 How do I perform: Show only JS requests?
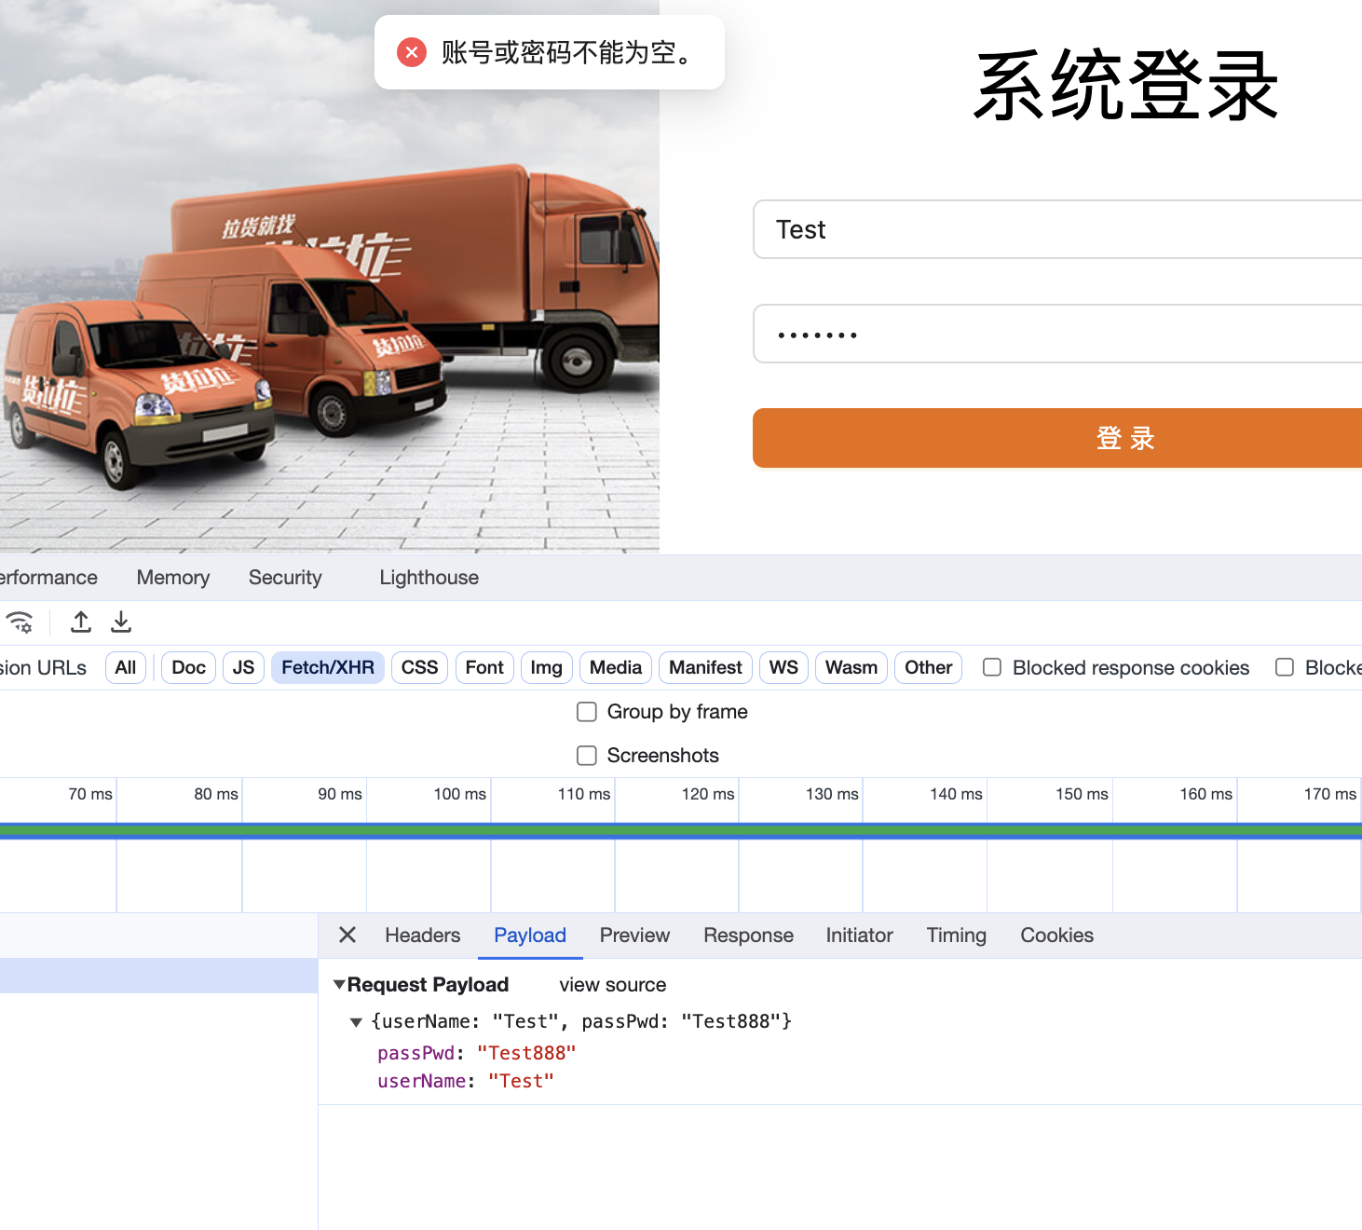(x=242, y=667)
